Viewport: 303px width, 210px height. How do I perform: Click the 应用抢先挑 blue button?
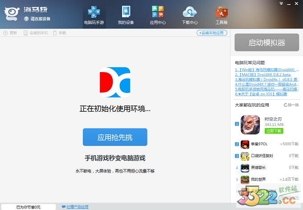115,137
